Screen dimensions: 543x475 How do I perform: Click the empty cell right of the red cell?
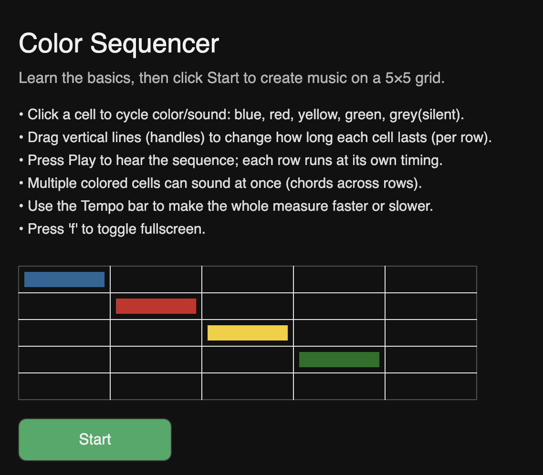[248, 306]
